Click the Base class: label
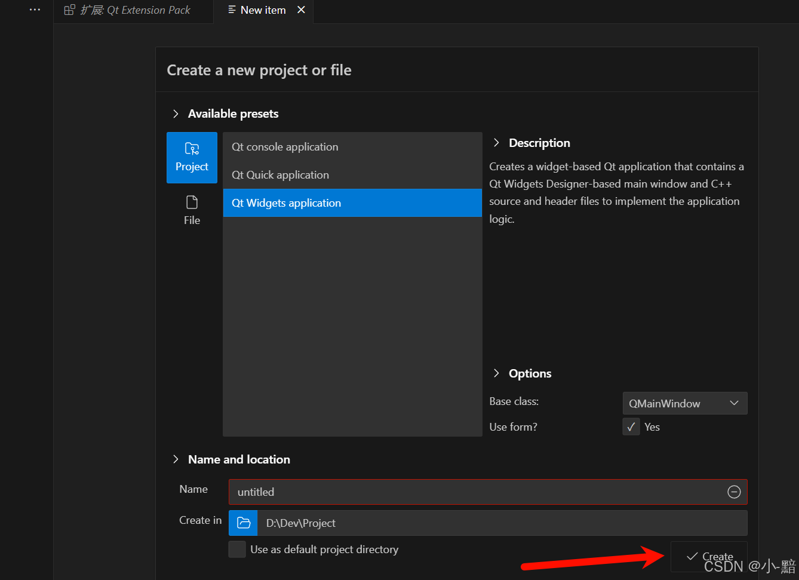Viewport: 799px width, 580px height. [x=514, y=401]
